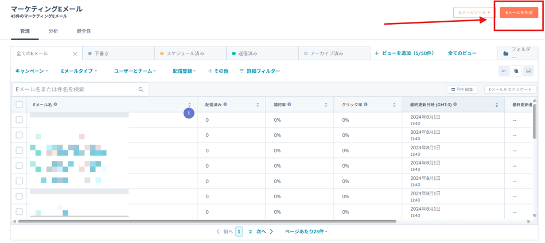Check the third email row checkbox

click(x=19, y=151)
